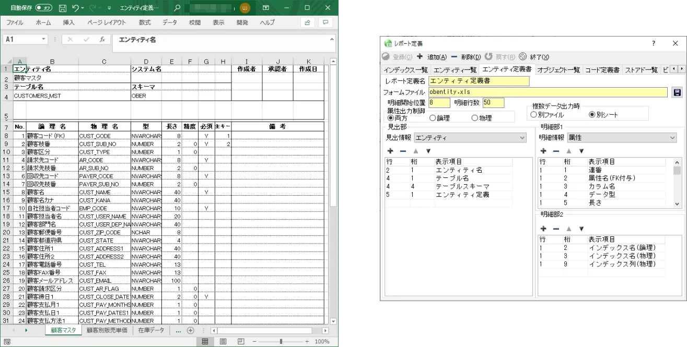This screenshot has width=687, height=347.
Task: Select the 物理 radio option
Action: [482, 118]
